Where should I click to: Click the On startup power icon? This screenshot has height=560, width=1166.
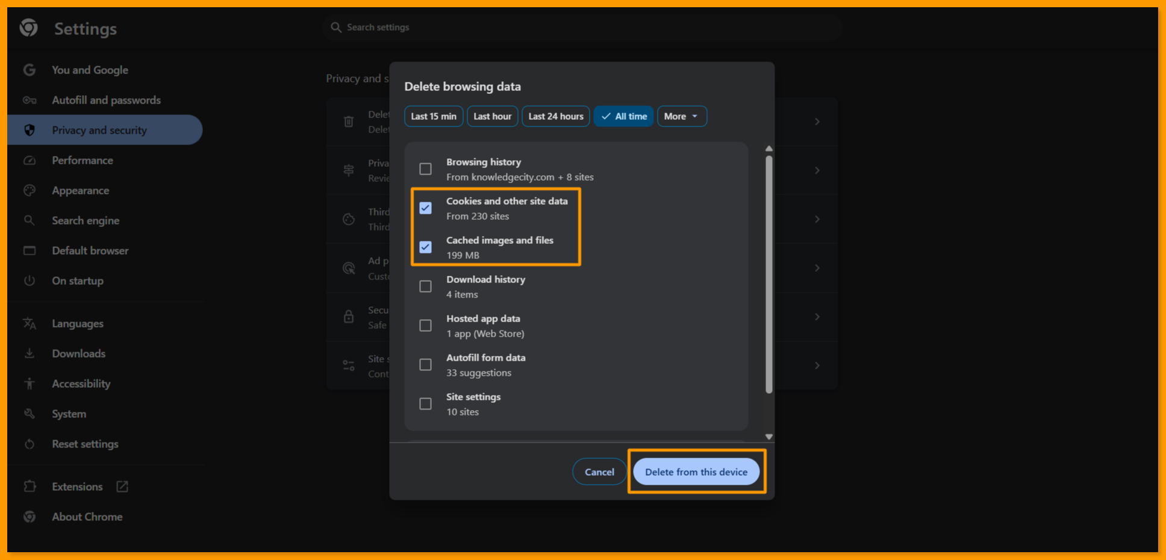click(x=29, y=281)
